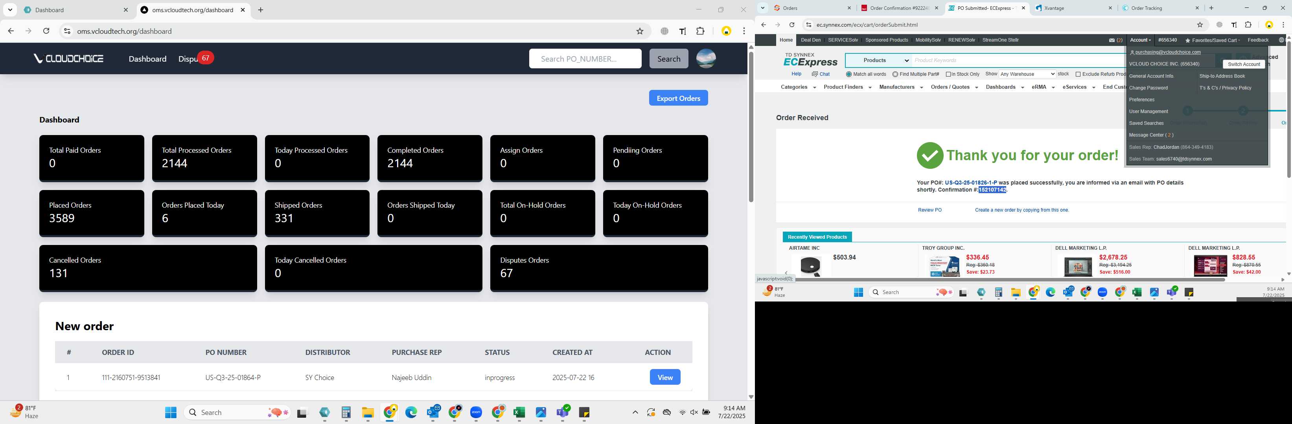Open the Windows Start menu below the Cloudchoice dashboard
The height and width of the screenshot is (424, 1292).
coord(171,413)
